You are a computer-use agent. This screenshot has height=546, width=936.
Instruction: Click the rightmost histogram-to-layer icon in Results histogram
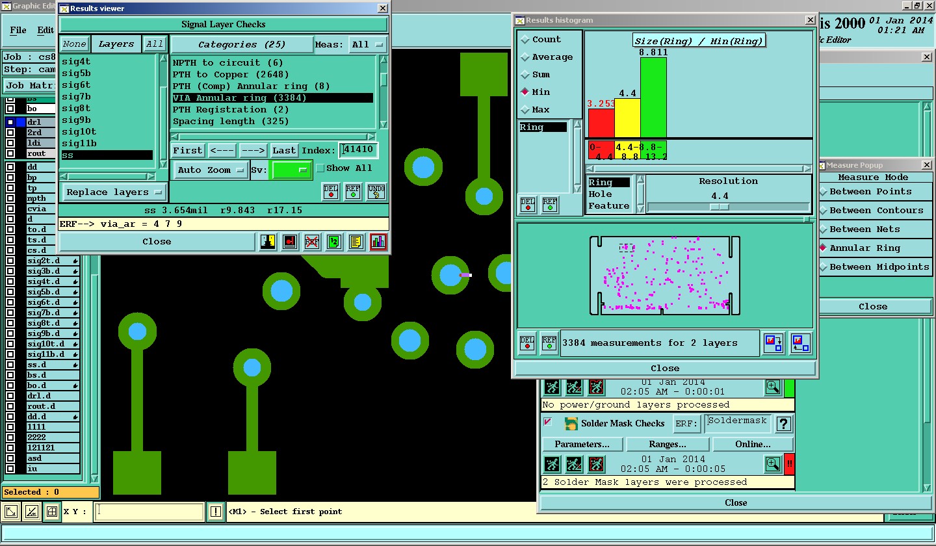click(x=801, y=343)
